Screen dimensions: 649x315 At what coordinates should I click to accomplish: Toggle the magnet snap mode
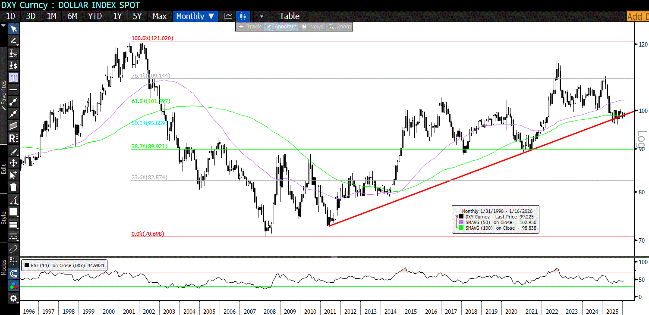tap(13, 273)
